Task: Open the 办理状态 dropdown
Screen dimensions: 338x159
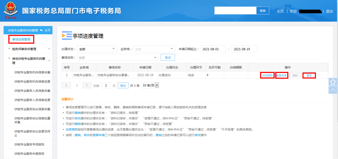Action: 97,49
